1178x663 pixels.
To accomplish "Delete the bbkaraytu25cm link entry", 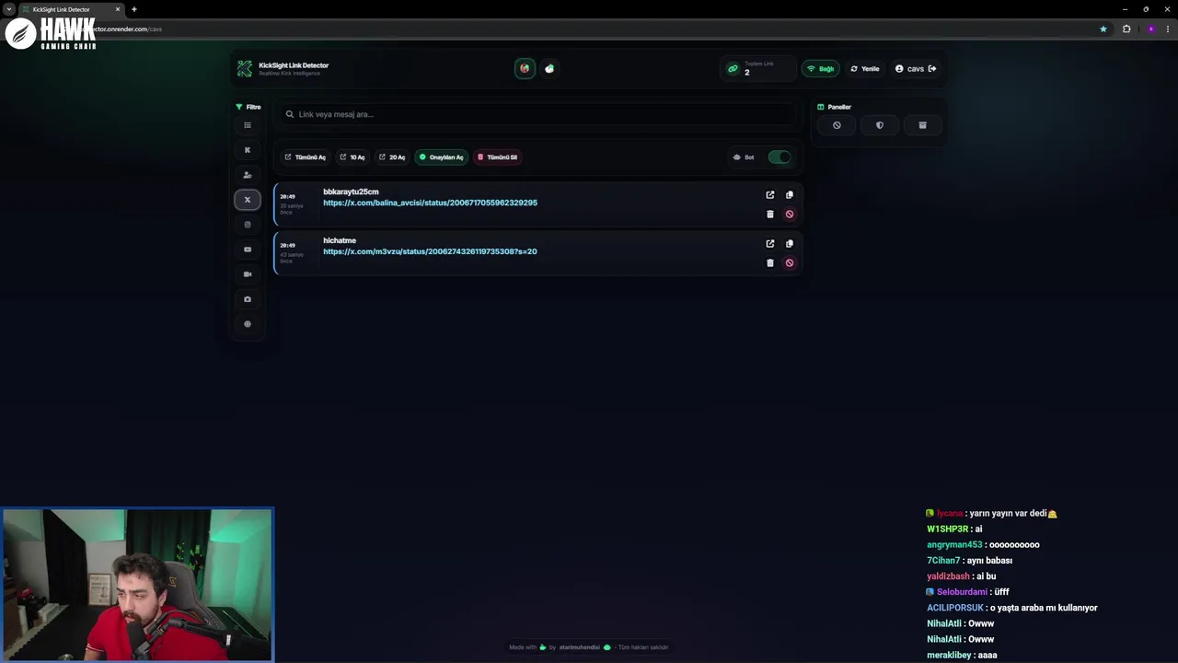I will [770, 215].
